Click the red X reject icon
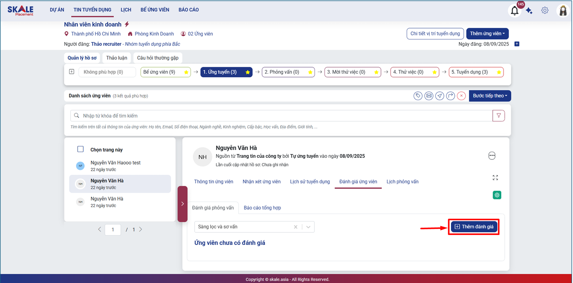Image resolution: width=573 pixels, height=283 pixels. coord(461,96)
